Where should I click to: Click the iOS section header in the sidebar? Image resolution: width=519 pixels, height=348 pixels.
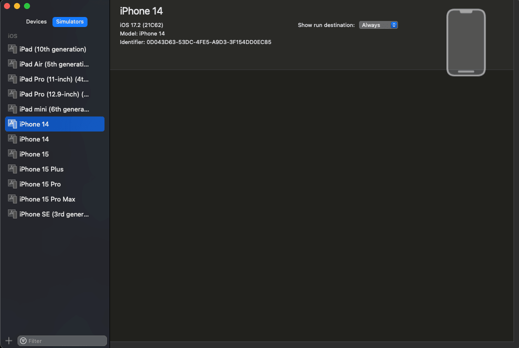pos(12,36)
